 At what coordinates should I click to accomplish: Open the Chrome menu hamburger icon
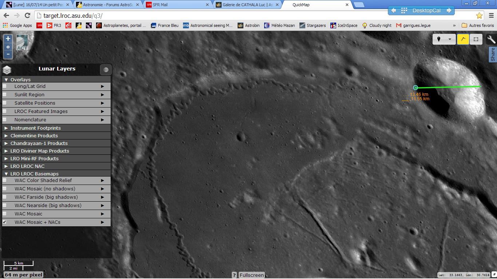tap(491, 16)
